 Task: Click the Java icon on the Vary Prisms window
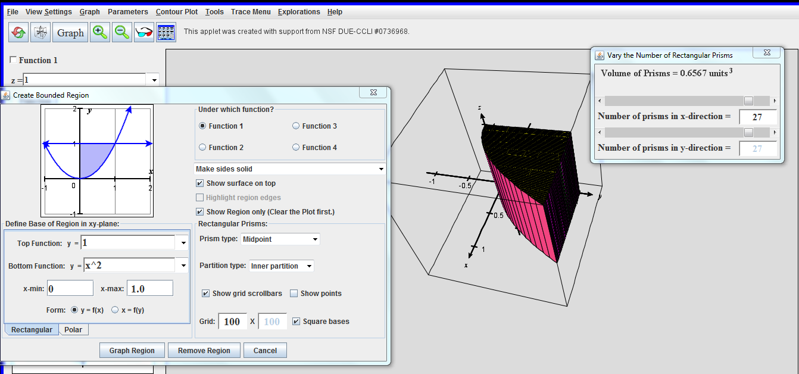tap(599, 55)
